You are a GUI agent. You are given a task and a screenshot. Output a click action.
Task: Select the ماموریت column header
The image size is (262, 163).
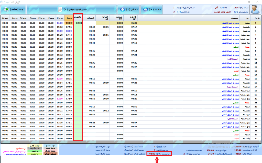pyautogui.click(x=78, y=18)
